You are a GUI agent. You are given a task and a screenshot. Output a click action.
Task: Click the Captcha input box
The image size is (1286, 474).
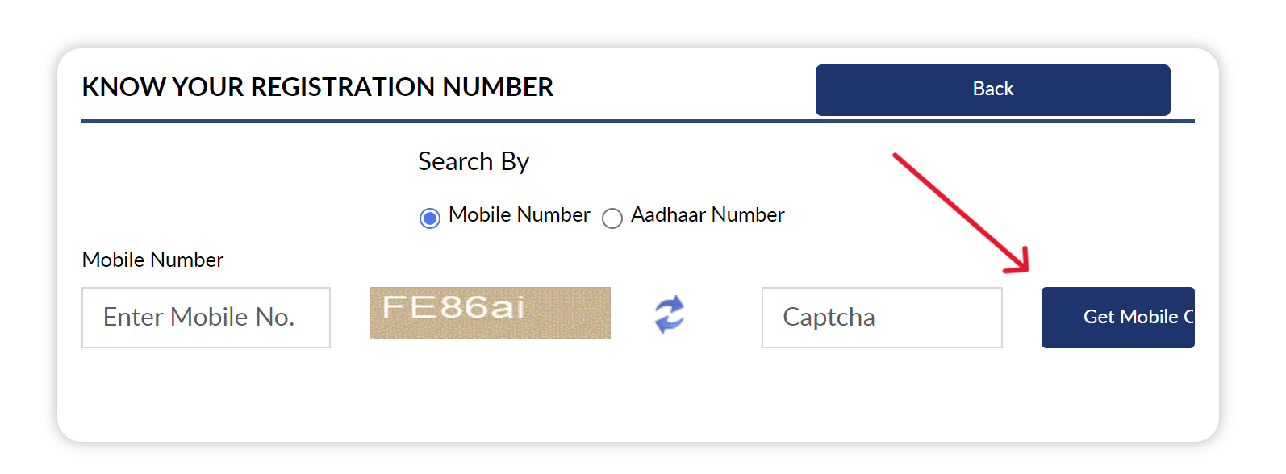pos(881,318)
